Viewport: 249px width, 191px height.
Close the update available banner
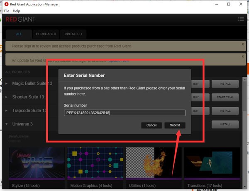(243, 57)
